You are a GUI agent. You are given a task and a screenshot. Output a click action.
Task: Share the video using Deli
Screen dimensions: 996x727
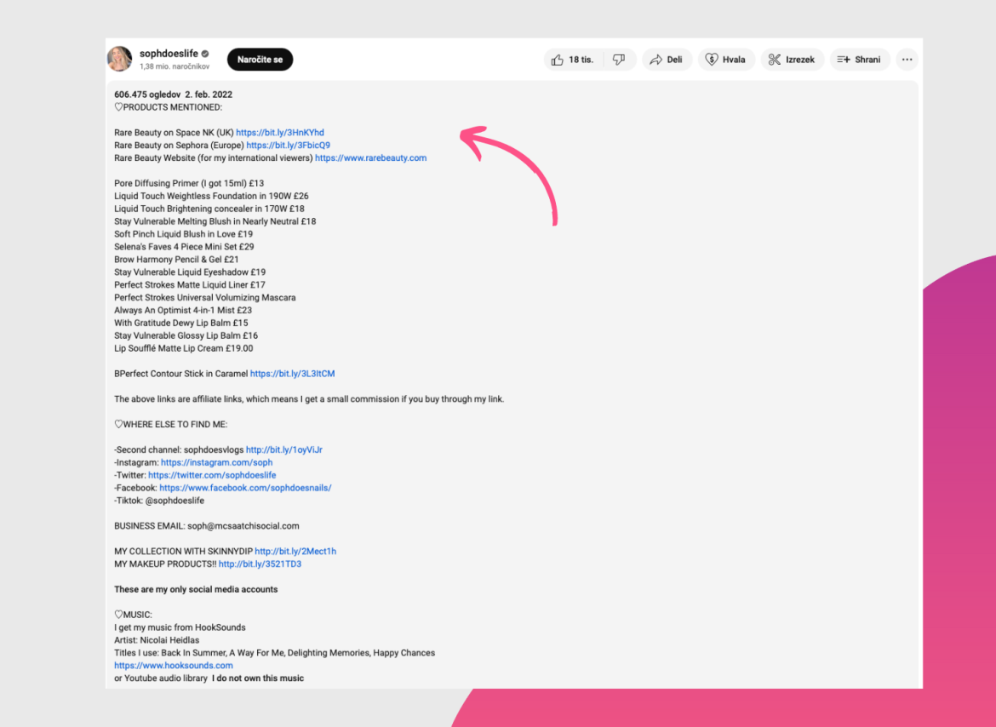tap(667, 60)
